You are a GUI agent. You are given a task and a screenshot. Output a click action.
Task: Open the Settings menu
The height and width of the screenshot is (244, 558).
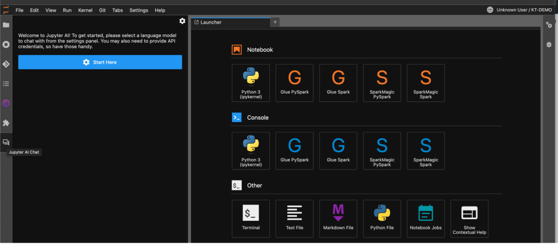pyautogui.click(x=139, y=10)
